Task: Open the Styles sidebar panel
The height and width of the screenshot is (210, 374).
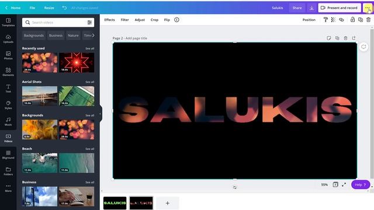Action: point(8,105)
